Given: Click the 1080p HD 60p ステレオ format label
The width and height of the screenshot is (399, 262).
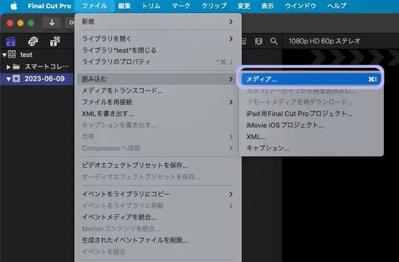Looking at the screenshot, I should point(325,41).
